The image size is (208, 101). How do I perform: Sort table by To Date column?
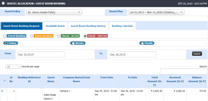click(133, 81)
